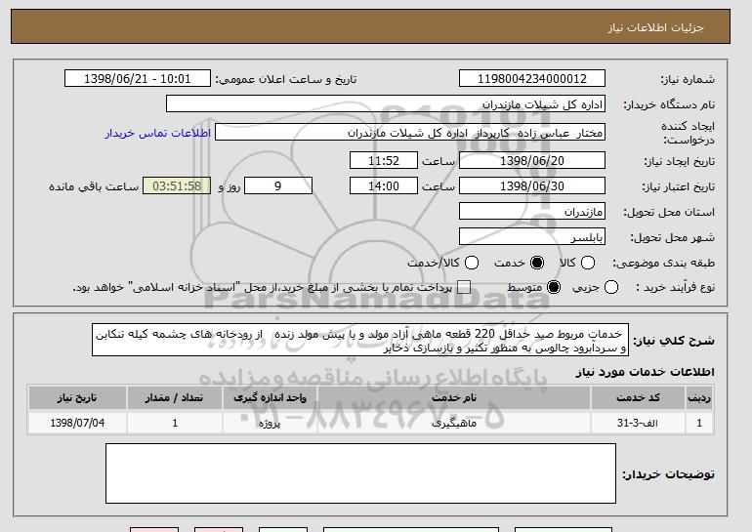Click the buyer notes empty text area

point(360,473)
